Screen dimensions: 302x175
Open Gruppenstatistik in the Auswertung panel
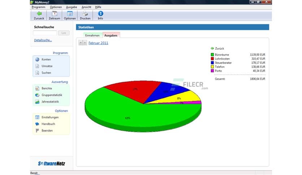52,95
